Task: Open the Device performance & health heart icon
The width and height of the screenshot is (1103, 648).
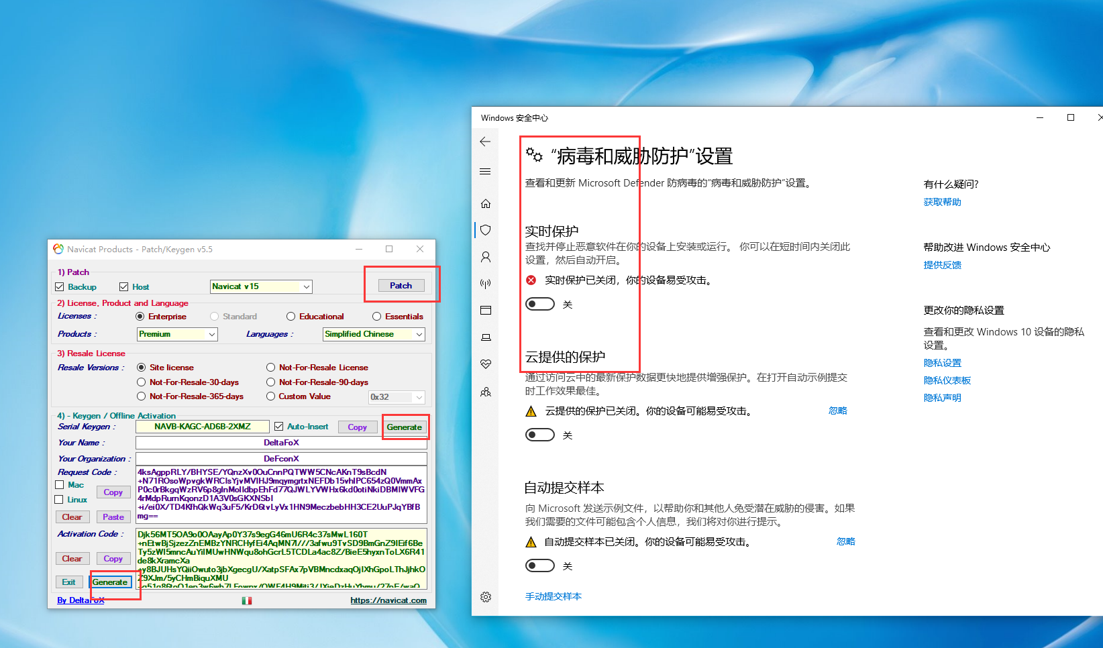Action: [x=486, y=364]
